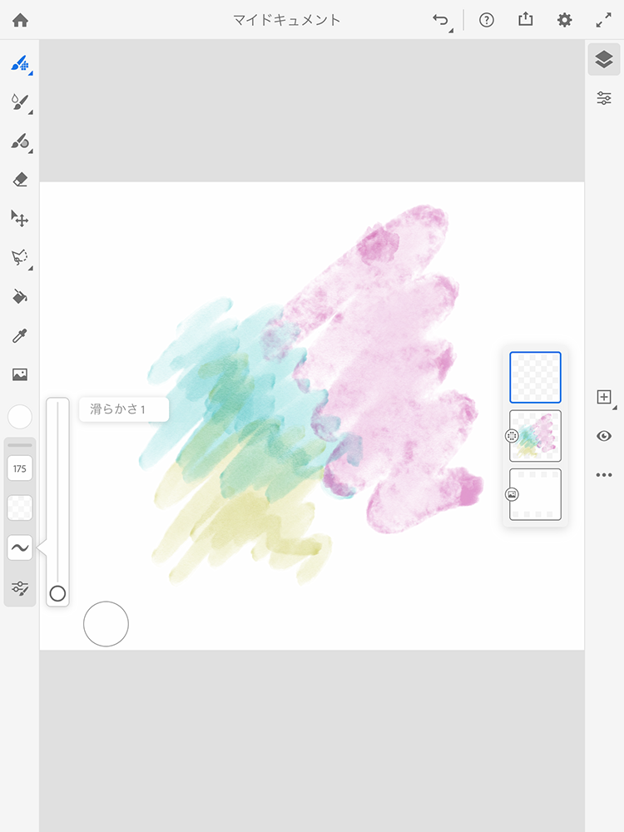Grab the tool options panel handle
This screenshot has height=832, width=624.
[x=20, y=445]
